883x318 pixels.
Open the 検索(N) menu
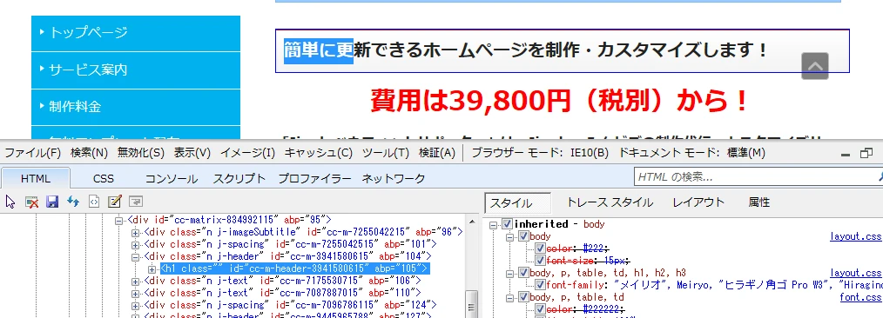pyautogui.click(x=89, y=153)
